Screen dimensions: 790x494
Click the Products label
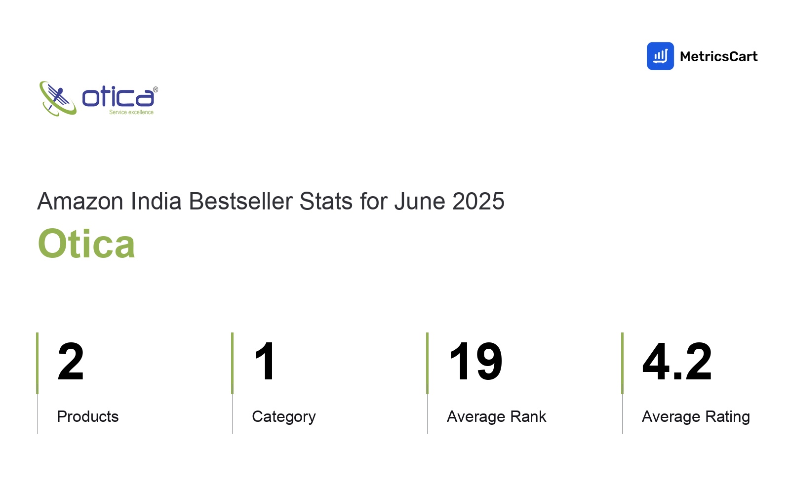88,416
